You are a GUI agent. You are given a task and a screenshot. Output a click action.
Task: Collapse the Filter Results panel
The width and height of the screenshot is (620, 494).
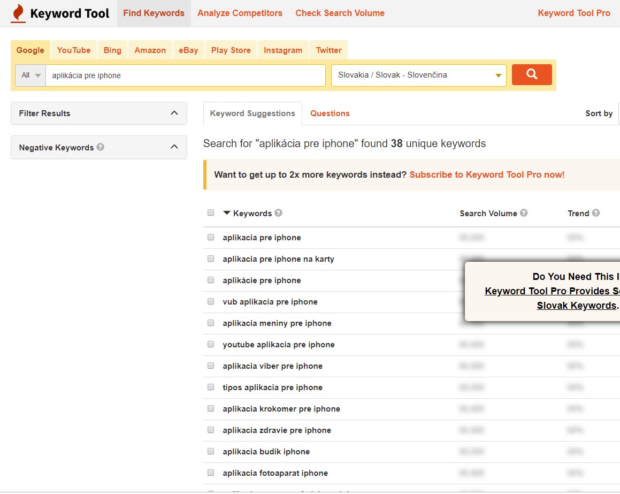tap(174, 113)
